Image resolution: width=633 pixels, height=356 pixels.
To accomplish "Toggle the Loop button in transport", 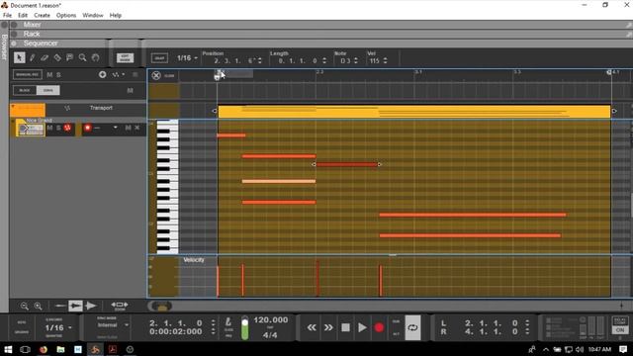I will tap(412, 327).
